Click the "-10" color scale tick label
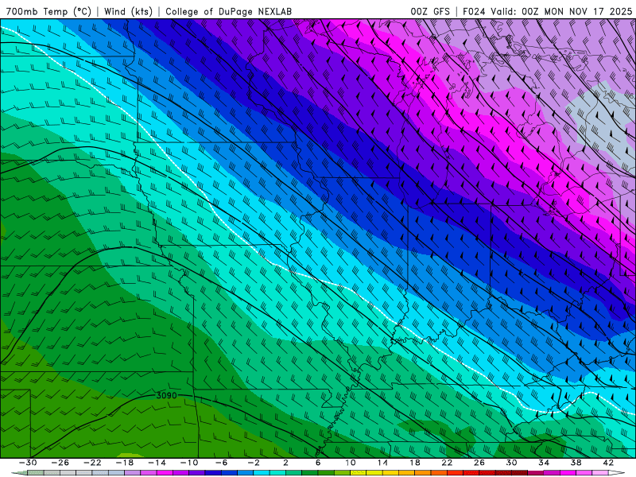The height and width of the screenshot is (477, 636). pos(189,463)
